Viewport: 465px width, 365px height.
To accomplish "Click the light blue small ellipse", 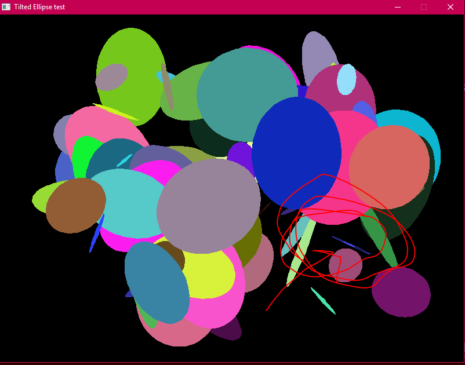I will click(346, 79).
